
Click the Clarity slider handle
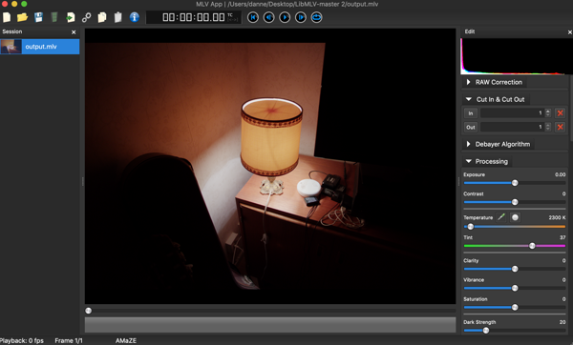point(515,269)
